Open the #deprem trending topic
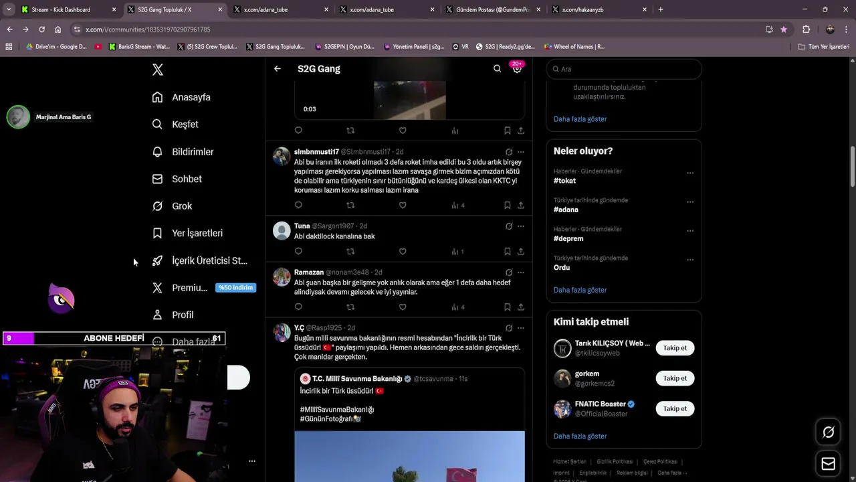The width and height of the screenshot is (856, 482). [568, 238]
